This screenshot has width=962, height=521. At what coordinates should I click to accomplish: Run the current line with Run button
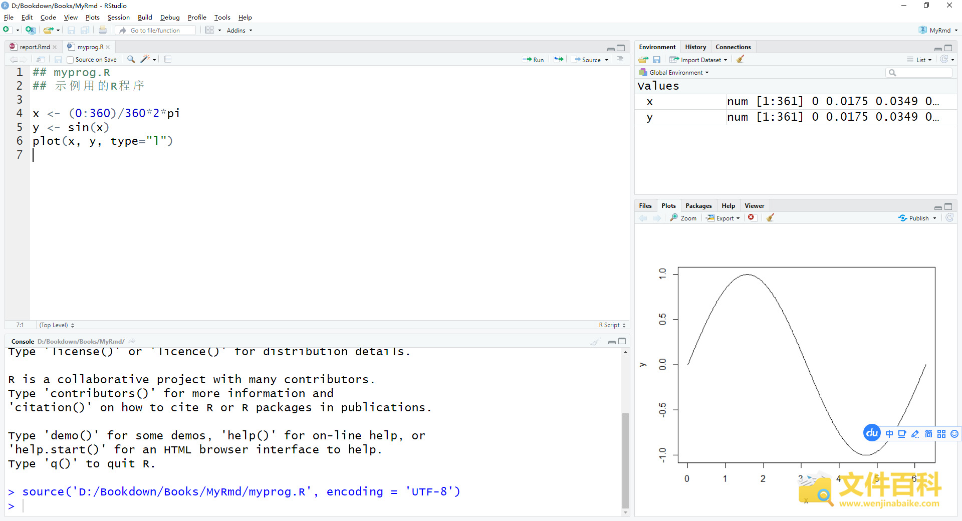click(x=533, y=60)
